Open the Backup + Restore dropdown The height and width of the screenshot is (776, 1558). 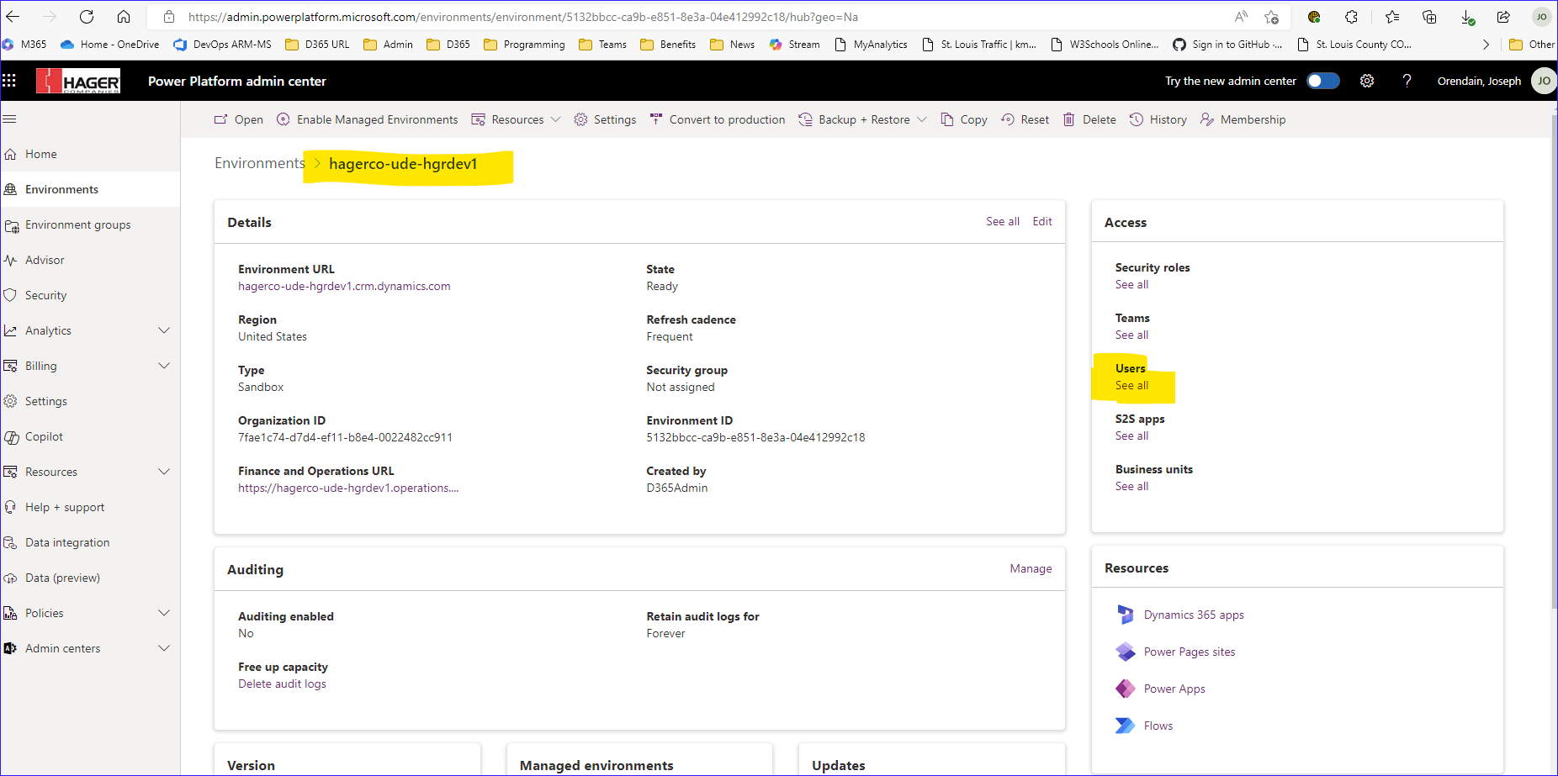tap(862, 119)
